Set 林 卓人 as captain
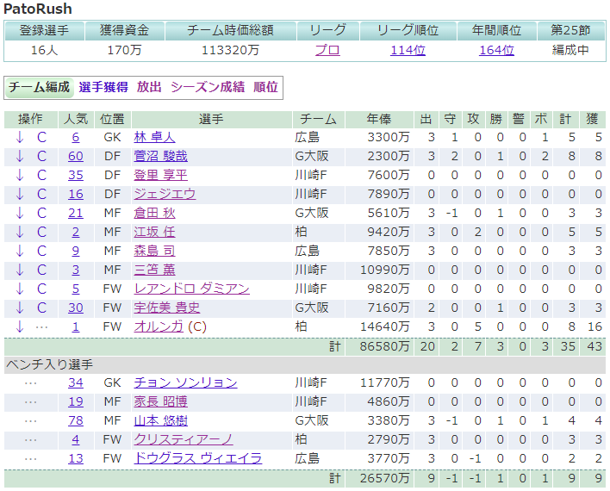The width and height of the screenshot is (610, 491). 41,137
